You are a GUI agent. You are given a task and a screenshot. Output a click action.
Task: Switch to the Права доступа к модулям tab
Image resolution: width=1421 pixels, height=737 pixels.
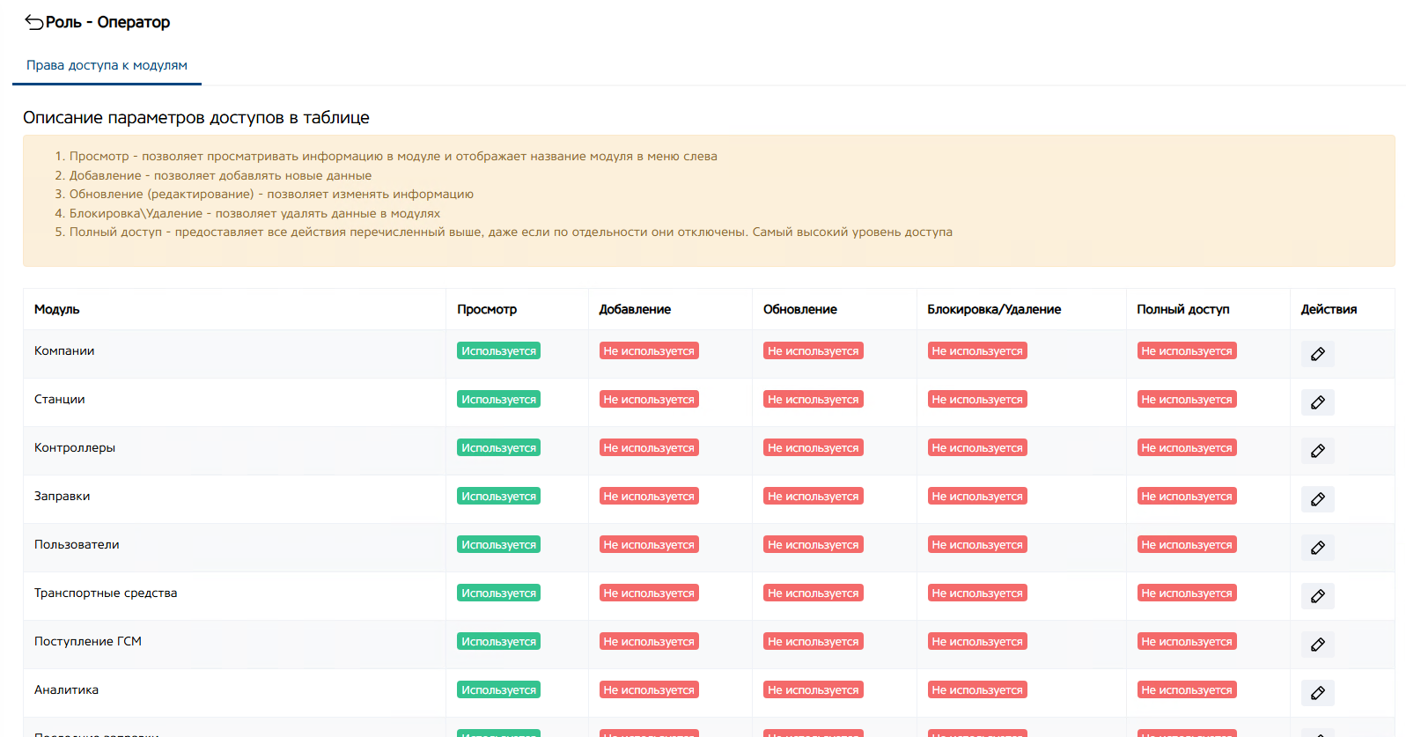[x=107, y=65]
